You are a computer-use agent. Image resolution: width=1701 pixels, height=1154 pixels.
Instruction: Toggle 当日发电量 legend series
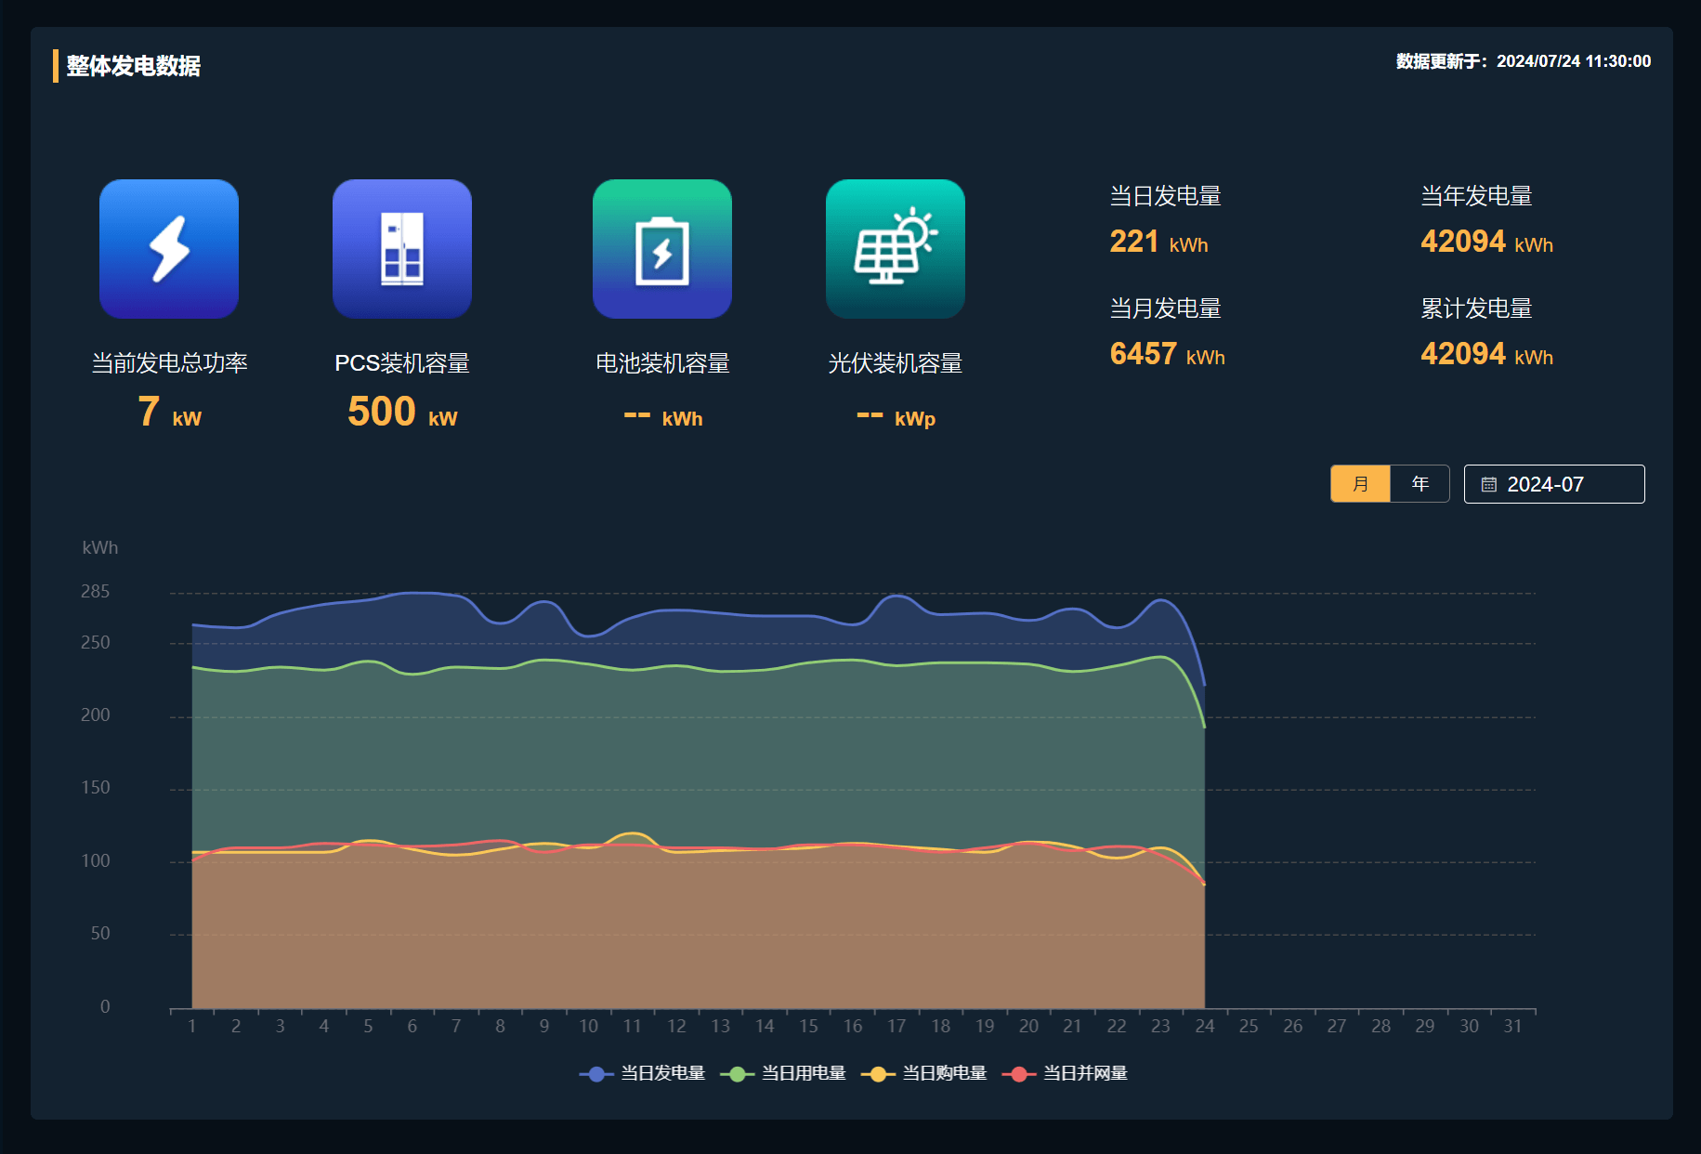pyautogui.click(x=643, y=1073)
